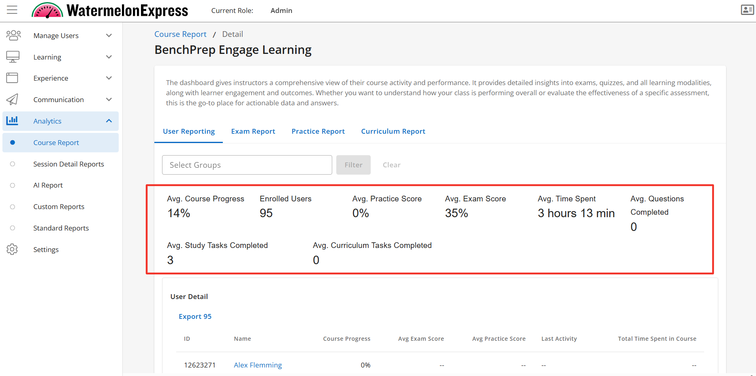Screen dimensions: 756x376
Task: Expand the Communication menu chevron
Action: [x=109, y=99]
